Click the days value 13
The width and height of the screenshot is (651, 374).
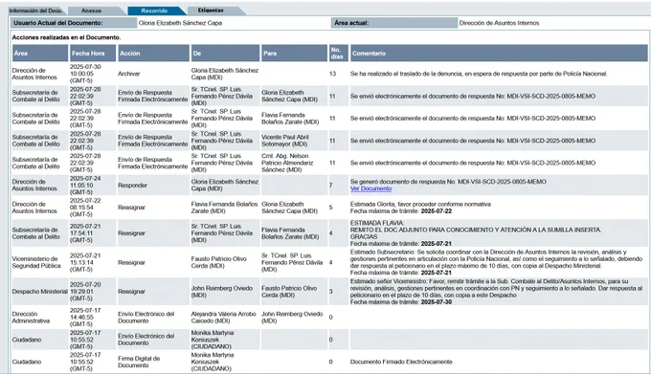click(332, 74)
